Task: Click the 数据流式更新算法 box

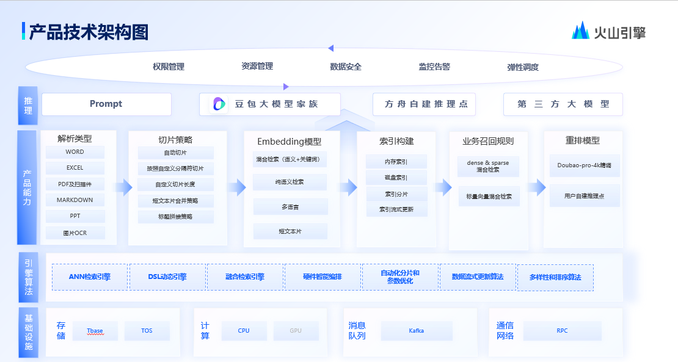Action: 478,277
